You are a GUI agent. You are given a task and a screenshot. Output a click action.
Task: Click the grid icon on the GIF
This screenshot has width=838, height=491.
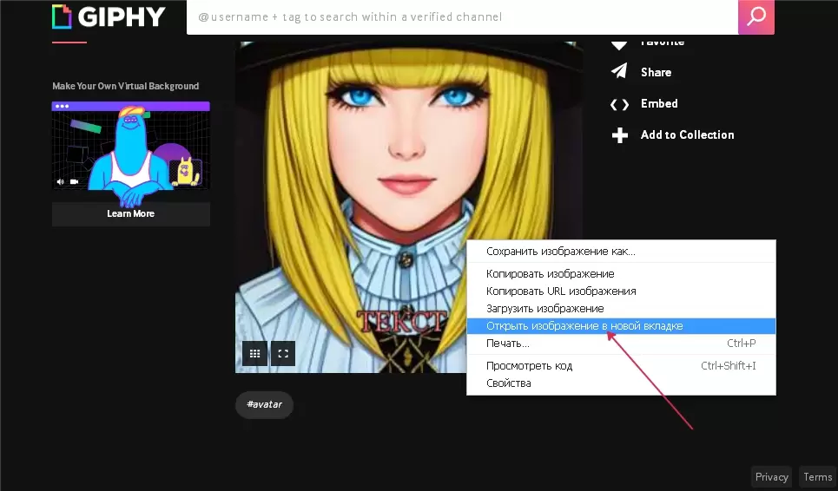[x=254, y=353]
